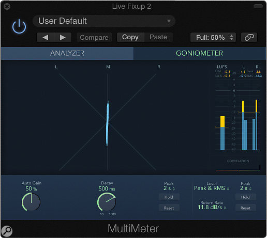
Task: Click the Compare button
Action: pyautogui.click(x=94, y=37)
